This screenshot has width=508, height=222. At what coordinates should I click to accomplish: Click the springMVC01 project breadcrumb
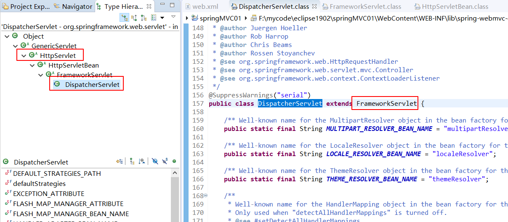pos(216,18)
